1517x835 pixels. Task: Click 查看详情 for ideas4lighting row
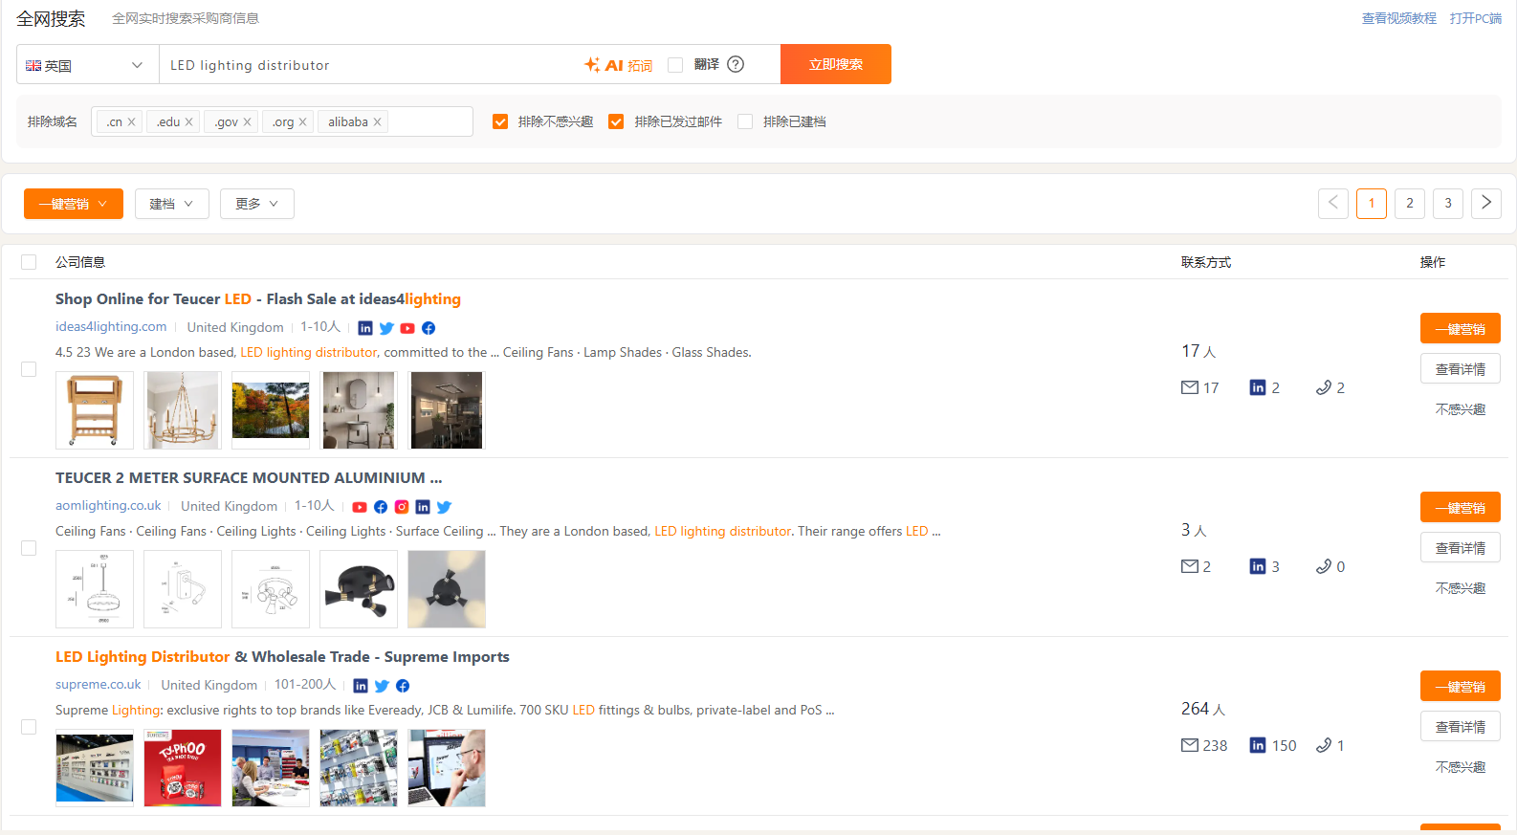(1461, 368)
